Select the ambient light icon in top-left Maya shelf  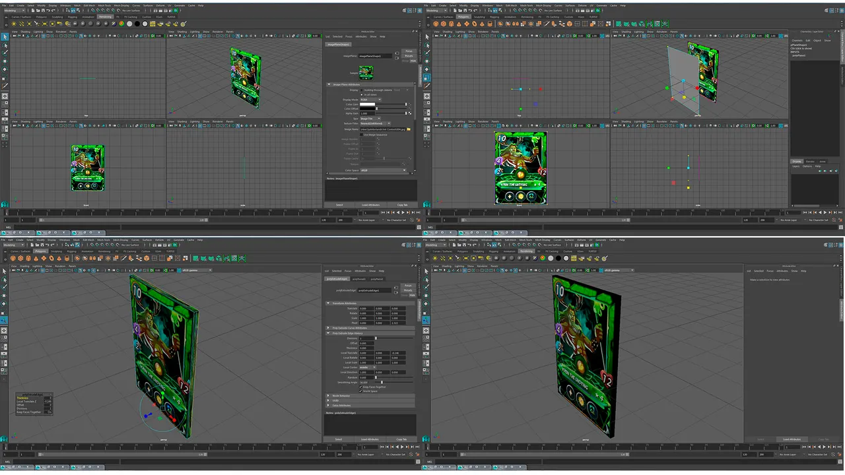[x=14, y=24]
